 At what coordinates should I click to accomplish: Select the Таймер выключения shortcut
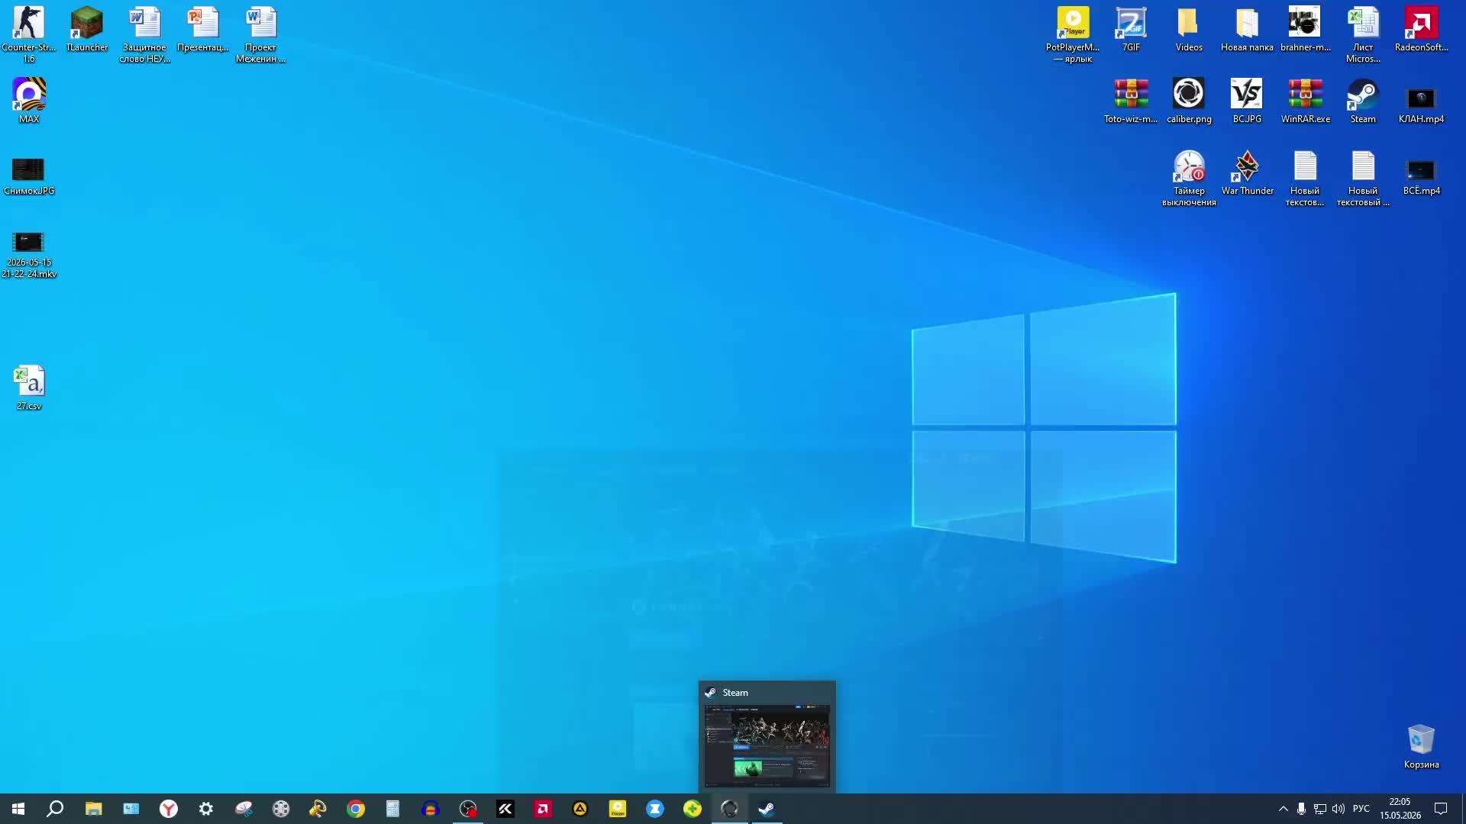[x=1189, y=179]
